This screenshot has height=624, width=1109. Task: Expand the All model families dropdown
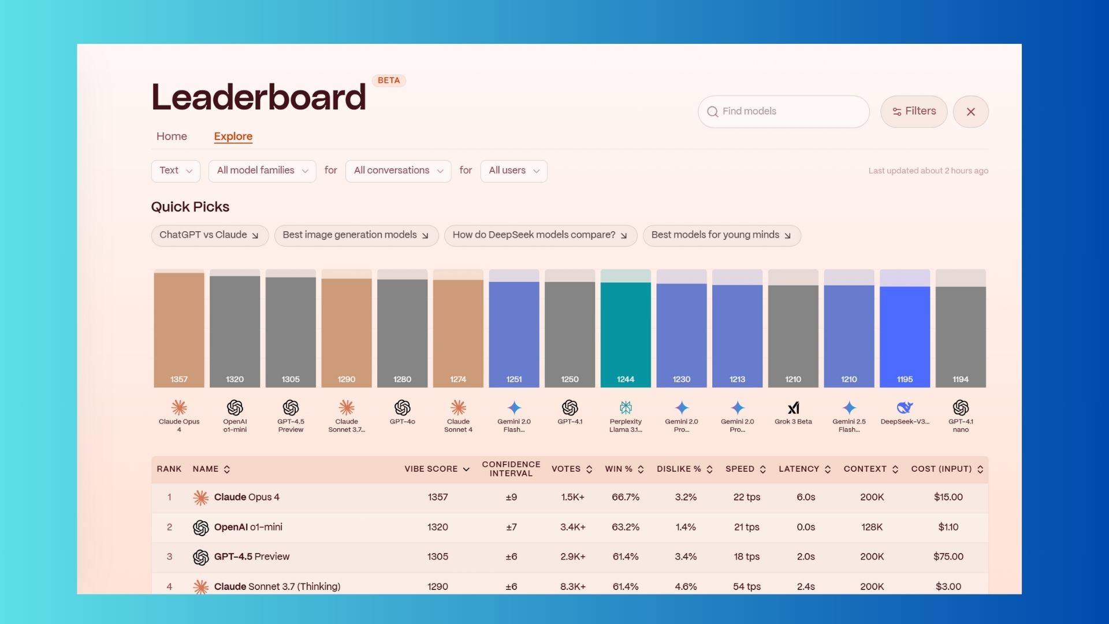coord(262,170)
